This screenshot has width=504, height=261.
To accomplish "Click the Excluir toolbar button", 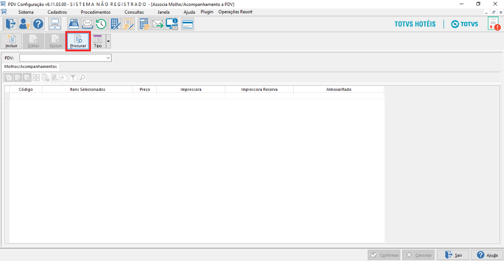I will click(56, 41).
